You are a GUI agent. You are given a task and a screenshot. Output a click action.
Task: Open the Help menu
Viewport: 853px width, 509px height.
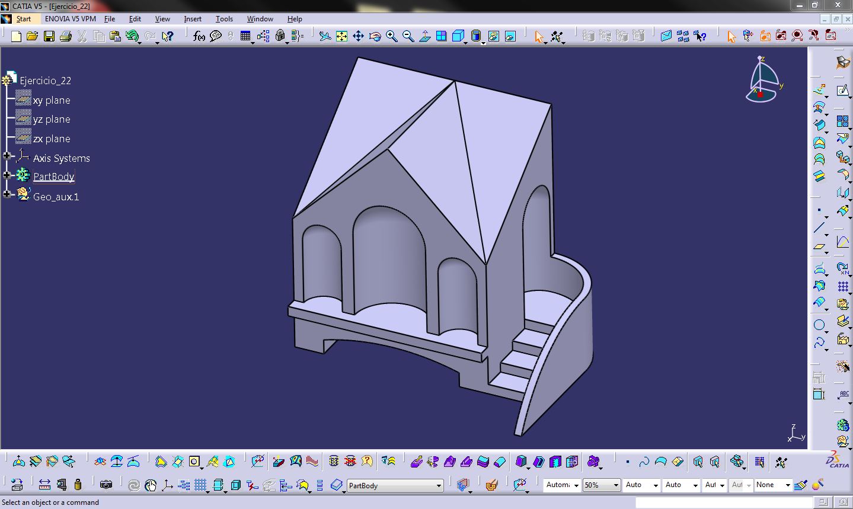point(295,19)
